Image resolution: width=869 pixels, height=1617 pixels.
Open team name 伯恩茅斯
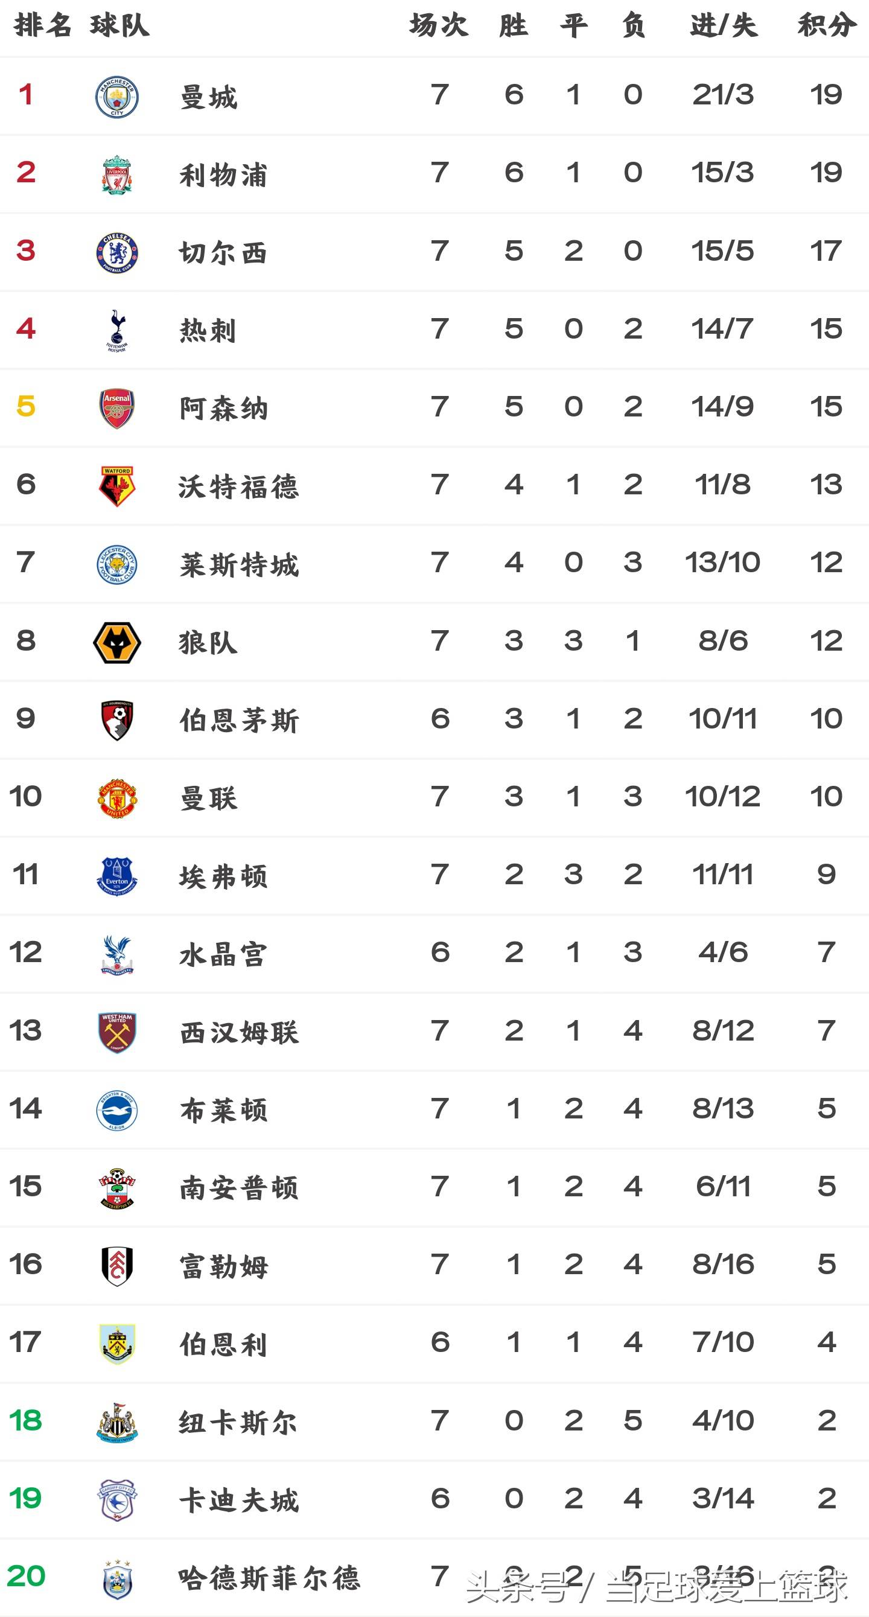pyautogui.click(x=239, y=720)
